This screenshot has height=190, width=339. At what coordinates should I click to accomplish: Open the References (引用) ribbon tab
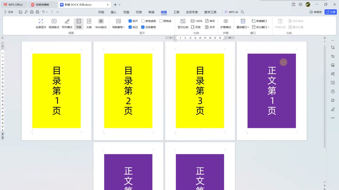(138, 12)
